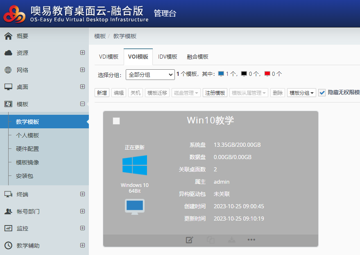Uncheck the 隐藏无权限 checkbox
The height and width of the screenshot is (255, 360).
pyautogui.click(x=322, y=93)
